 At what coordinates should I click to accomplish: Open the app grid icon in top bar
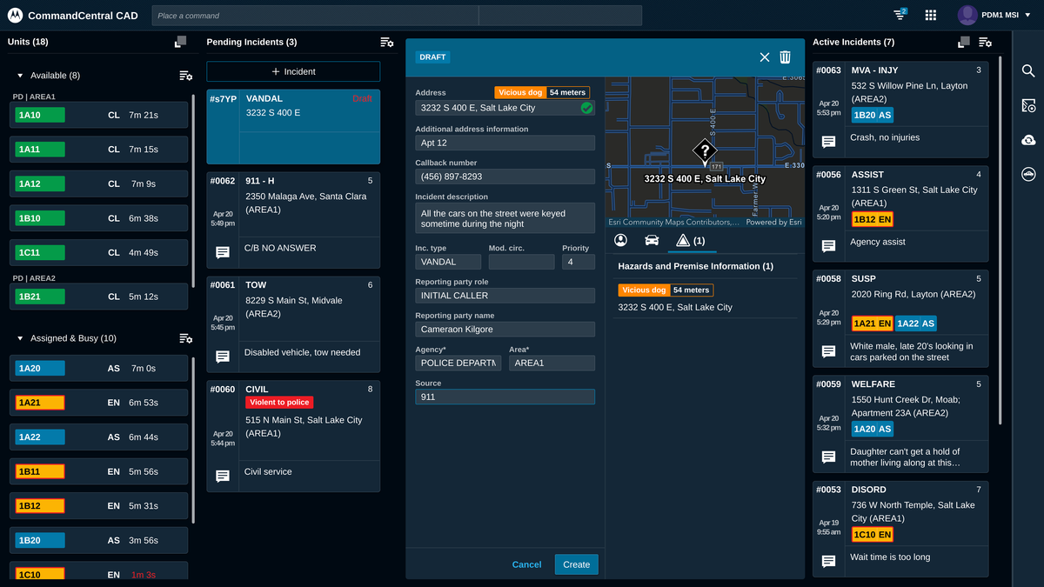930,15
